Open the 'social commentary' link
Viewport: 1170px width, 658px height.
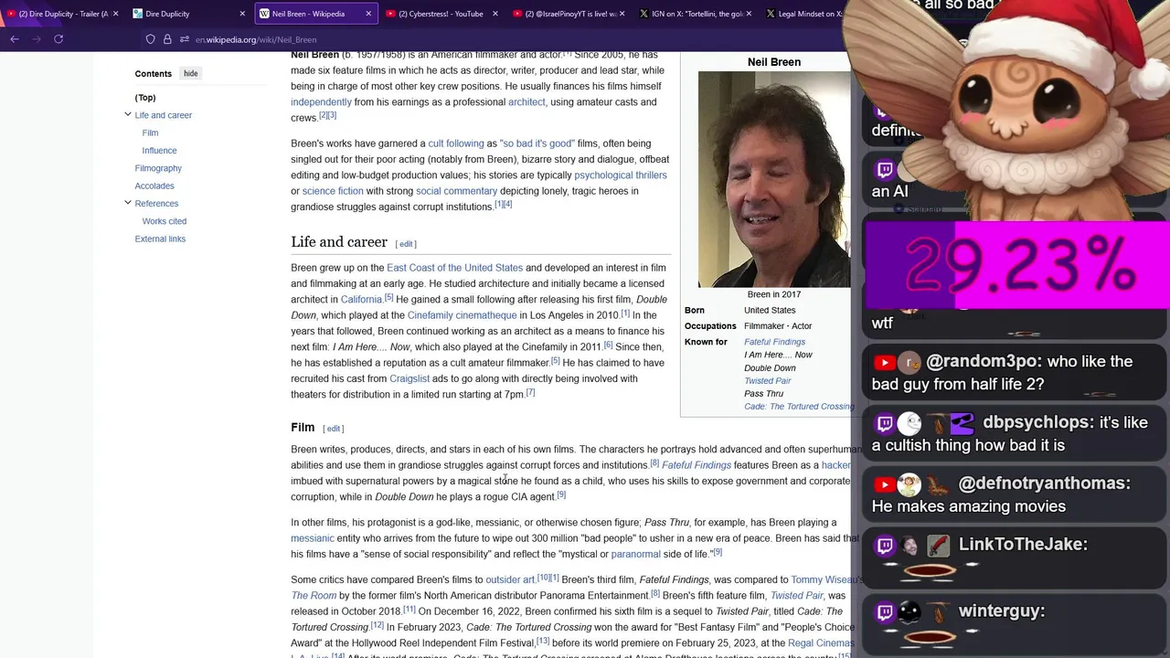456,191
